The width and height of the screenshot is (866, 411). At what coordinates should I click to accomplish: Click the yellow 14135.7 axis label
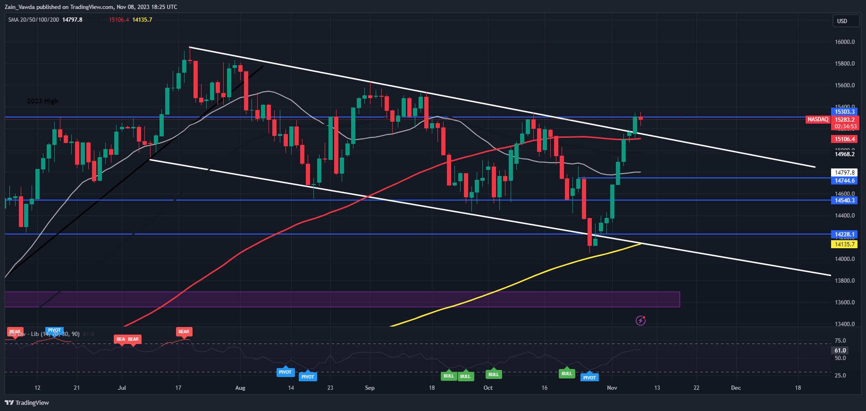(x=844, y=244)
